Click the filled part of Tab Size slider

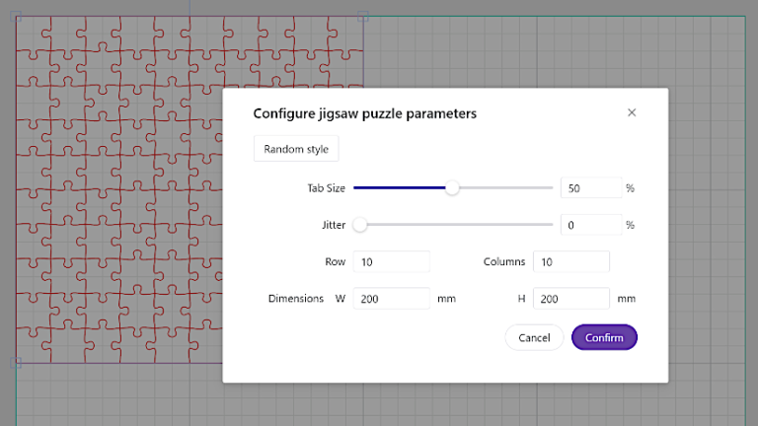coord(400,187)
